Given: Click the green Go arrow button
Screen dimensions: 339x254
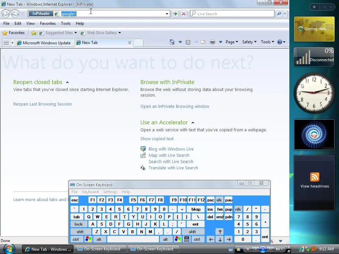Looking at the screenshot, I should tap(175, 14).
